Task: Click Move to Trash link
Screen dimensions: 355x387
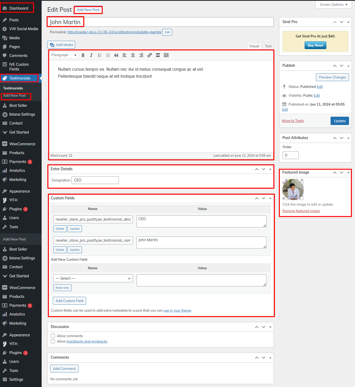Action: pos(293,121)
